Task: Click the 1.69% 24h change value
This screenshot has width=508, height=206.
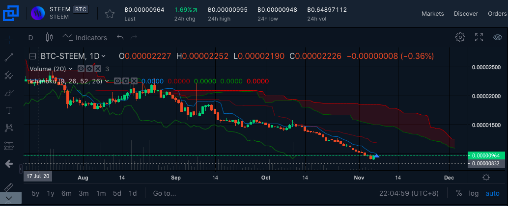Action: pos(186,10)
